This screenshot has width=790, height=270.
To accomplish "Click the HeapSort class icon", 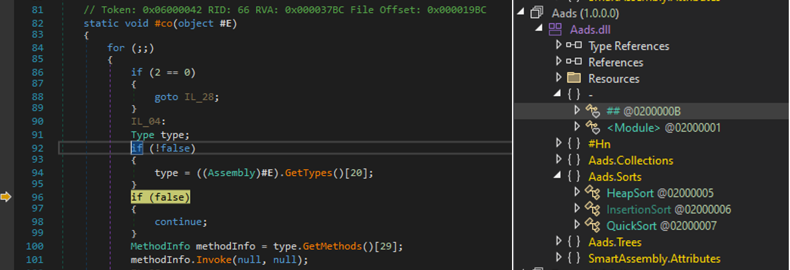I will point(592,193).
